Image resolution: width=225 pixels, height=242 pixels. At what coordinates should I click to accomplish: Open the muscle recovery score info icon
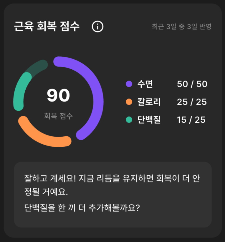click(97, 26)
